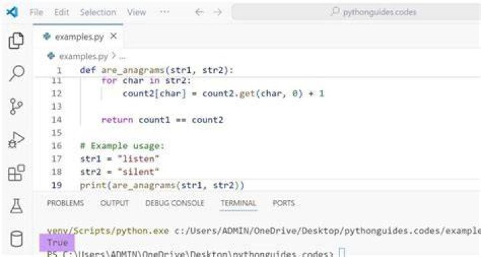Click the 'print(are_anagrams(str1, str2))' line
This screenshot has width=481, height=257.
pyautogui.click(x=162, y=185)
